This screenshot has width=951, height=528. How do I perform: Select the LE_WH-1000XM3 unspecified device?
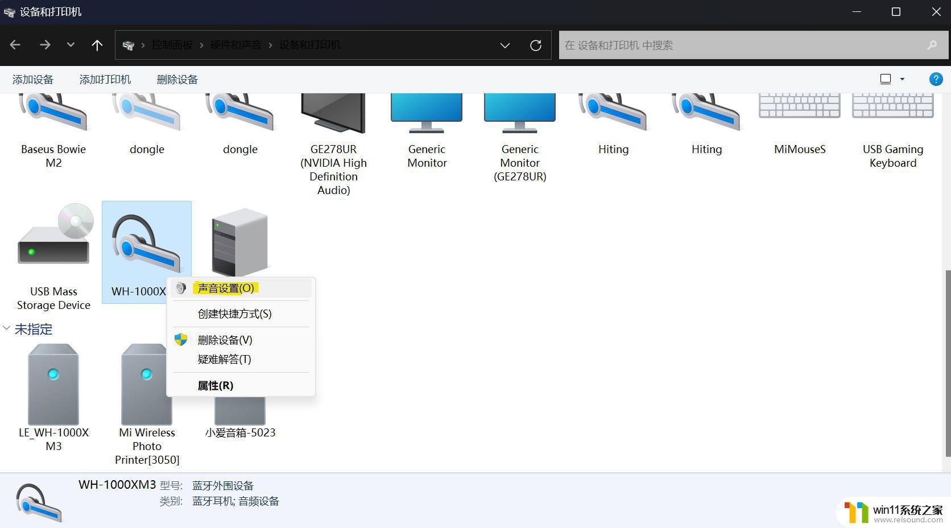pyautogui.click(x=53, y=398)
